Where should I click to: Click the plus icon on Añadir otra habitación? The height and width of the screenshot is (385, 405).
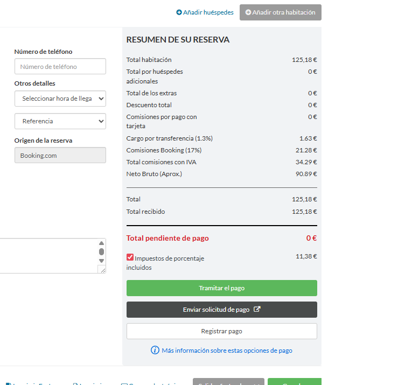pos(248,12)
